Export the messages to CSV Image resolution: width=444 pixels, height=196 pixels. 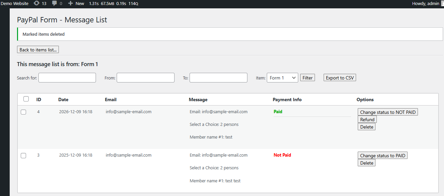point(340,78)
